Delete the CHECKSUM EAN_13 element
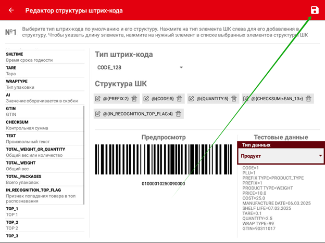 (x=309, y=99)
